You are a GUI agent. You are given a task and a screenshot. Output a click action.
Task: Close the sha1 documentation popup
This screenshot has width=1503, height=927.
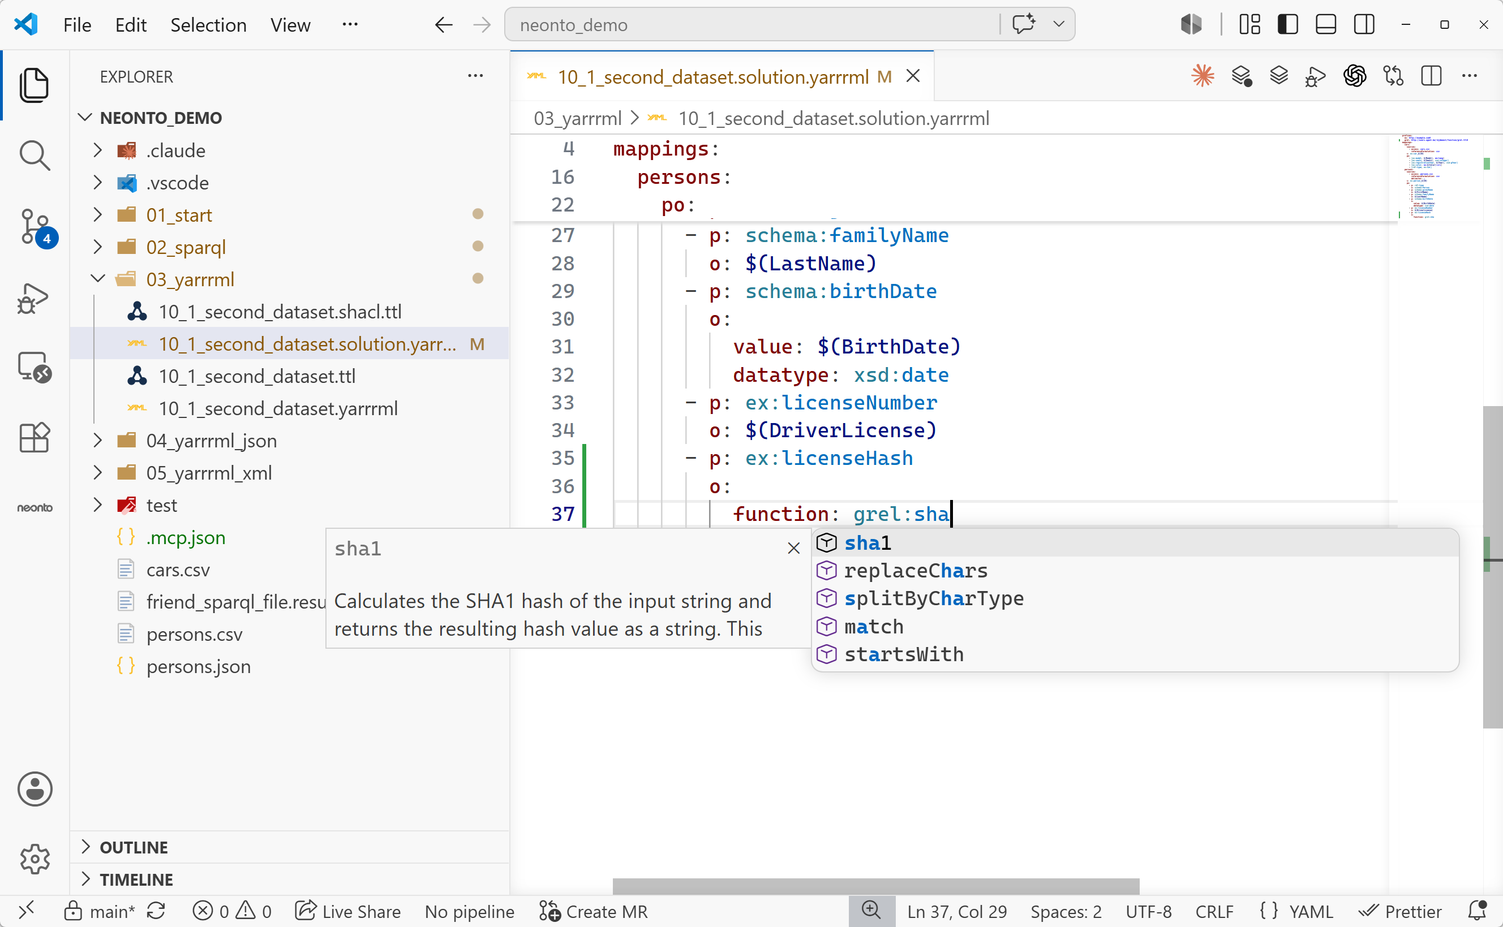click(793, 548)
